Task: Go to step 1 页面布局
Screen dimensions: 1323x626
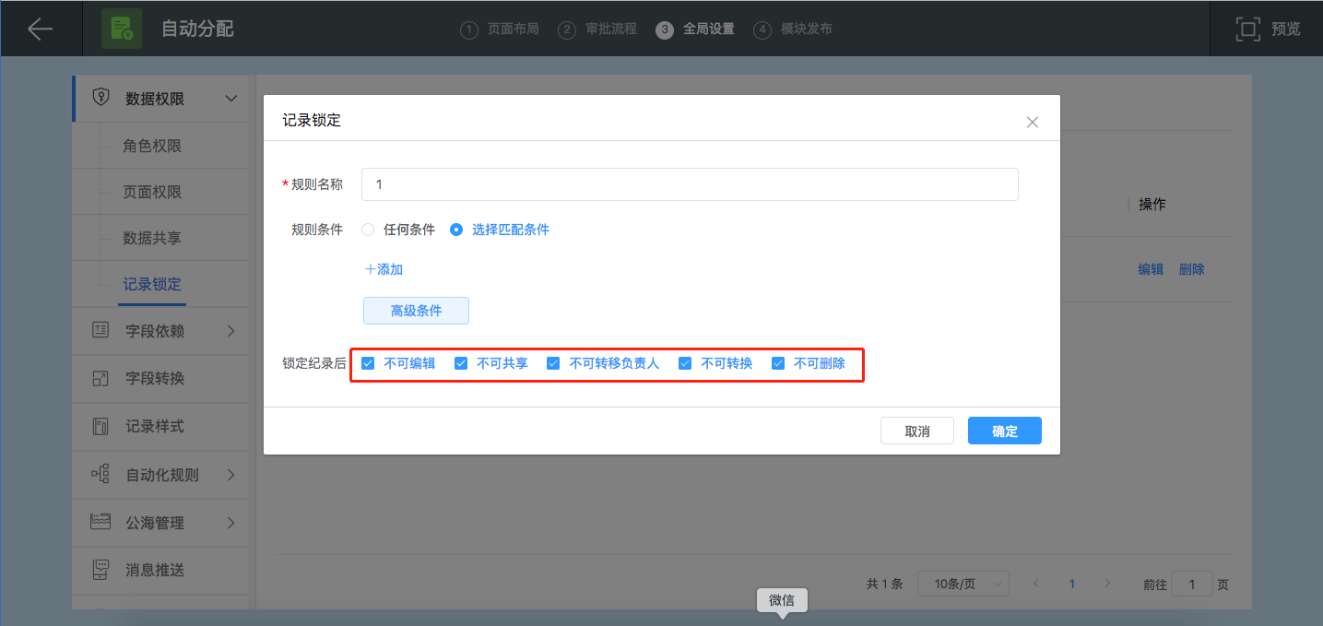Action: pyautogui.click(x=500, y=29)
